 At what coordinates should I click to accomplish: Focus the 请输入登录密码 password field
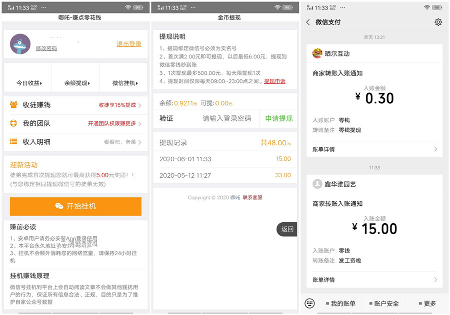pyautogui.click(x=226, y=118)
